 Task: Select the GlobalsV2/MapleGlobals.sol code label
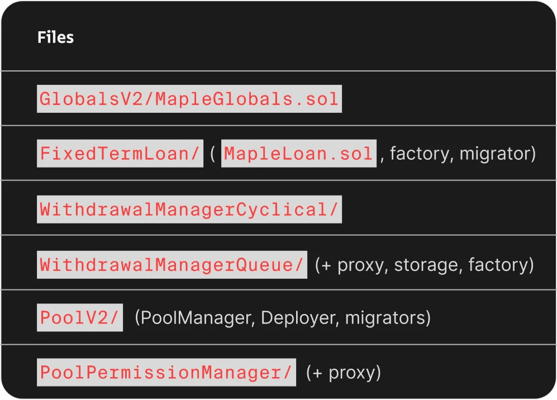(189, 99)
